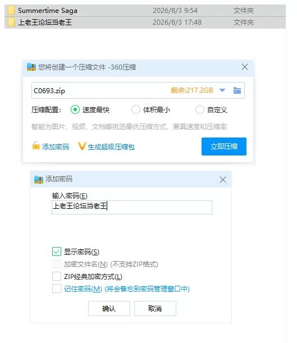Start compression with 立即压缩 button
The height and width of the screenshot is (343, 297).
point(224,147)
